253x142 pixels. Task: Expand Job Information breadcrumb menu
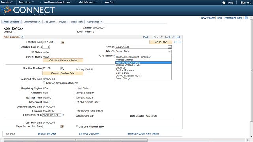pos(89,2)
